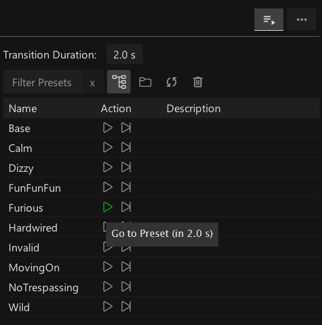Jump immediately to the Calm preset
This screenshot has height=325, width=322.
(126, 147)
